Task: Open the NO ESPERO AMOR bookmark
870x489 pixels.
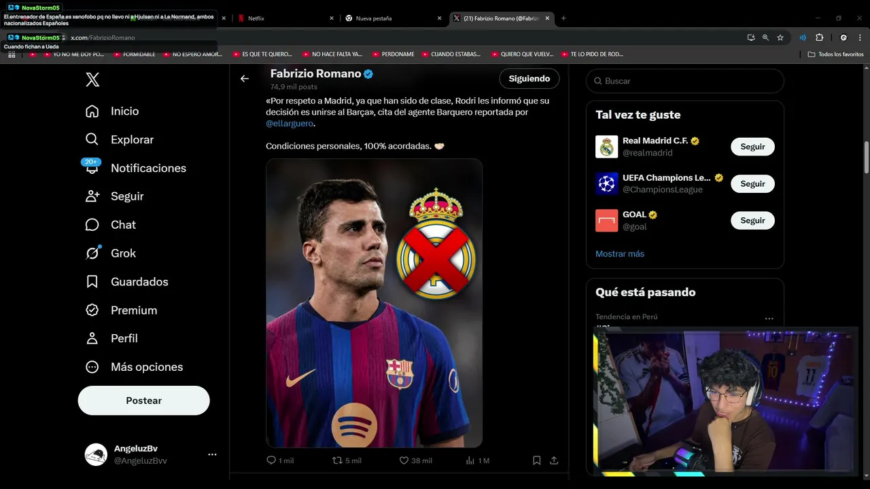Action: [192, 54]
